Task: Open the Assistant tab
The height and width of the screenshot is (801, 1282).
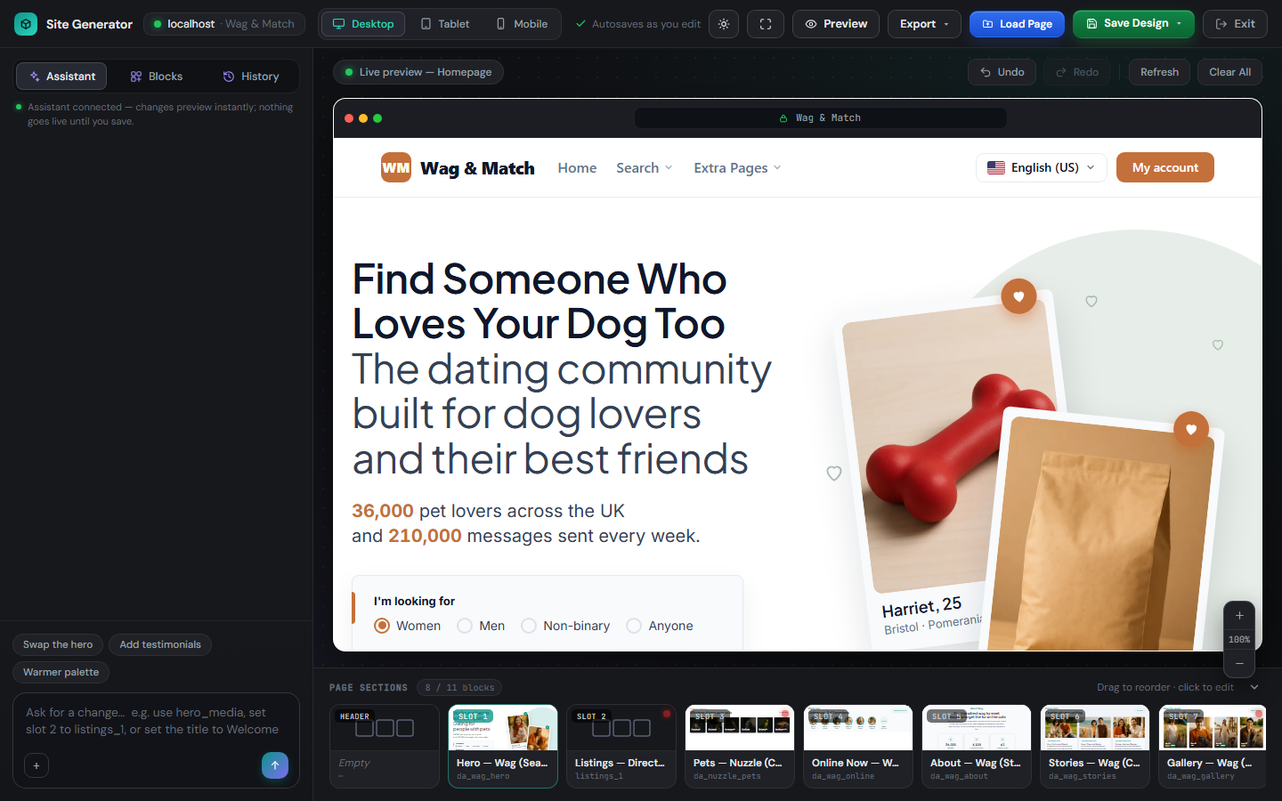Action: click(61, 77)
